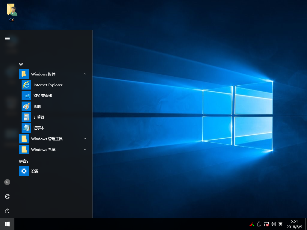Click the Windows Start button
Screen dimensions: 307x230
(7, 224)
